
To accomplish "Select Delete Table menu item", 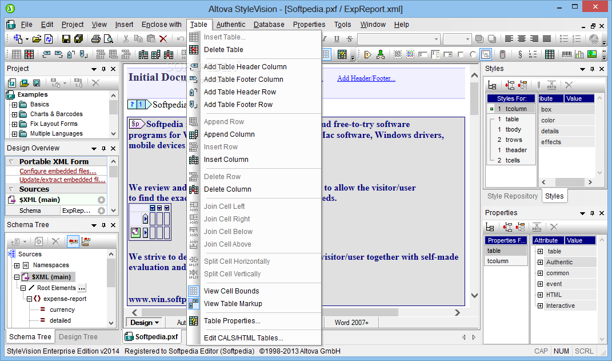I will [223, 50].
